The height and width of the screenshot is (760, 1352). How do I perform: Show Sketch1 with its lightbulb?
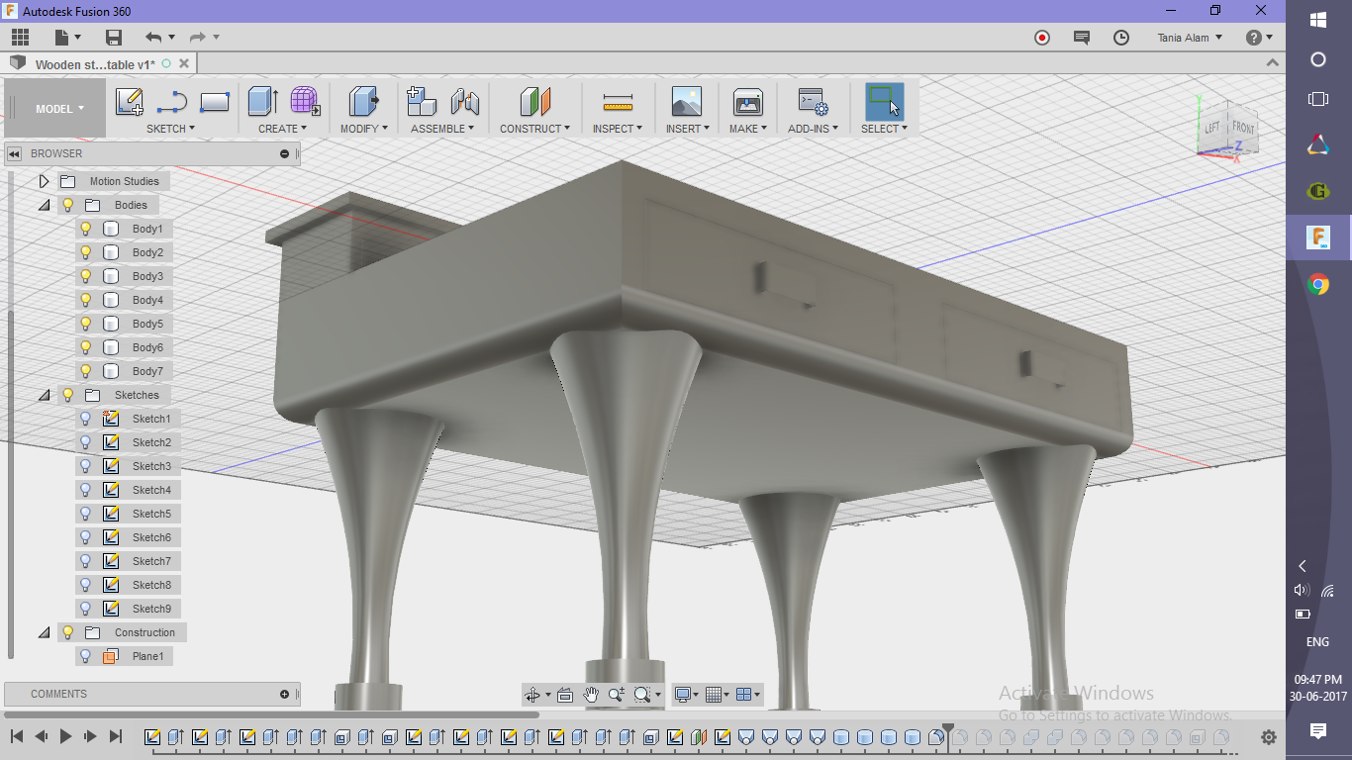(x=85, y=419)
